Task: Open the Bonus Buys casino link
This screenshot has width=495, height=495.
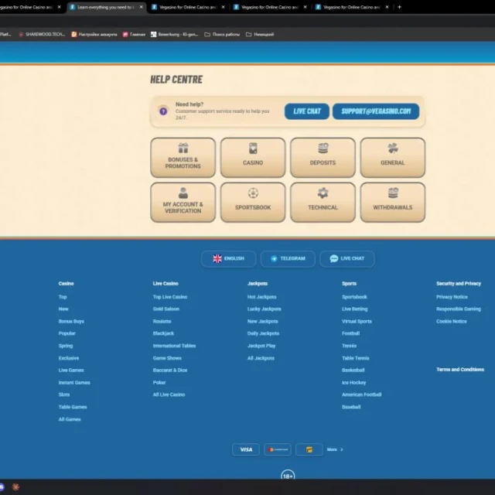Action: coord(71,322)
